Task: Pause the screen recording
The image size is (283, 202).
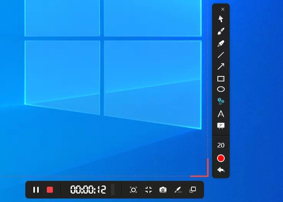Action: 36,190
